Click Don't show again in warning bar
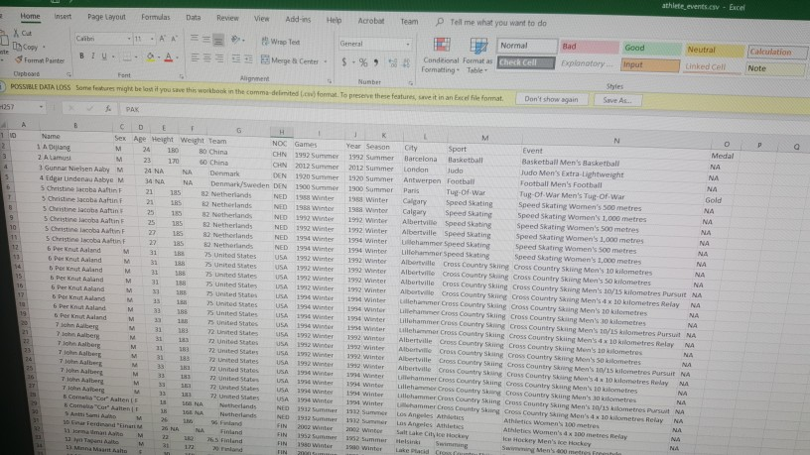This screenshot has width=810, height=455. tap(551, 99)
